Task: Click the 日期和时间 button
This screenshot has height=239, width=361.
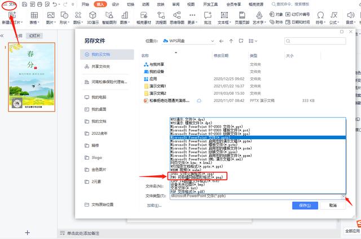Action: 297,22
